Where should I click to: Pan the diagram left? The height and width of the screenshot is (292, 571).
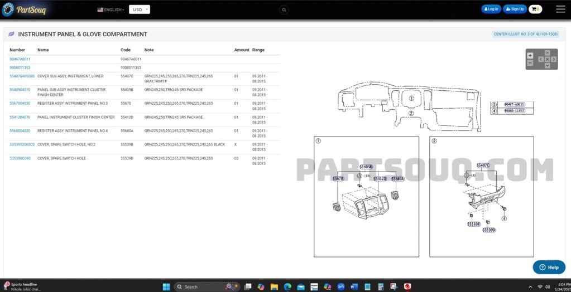point(541,59)
